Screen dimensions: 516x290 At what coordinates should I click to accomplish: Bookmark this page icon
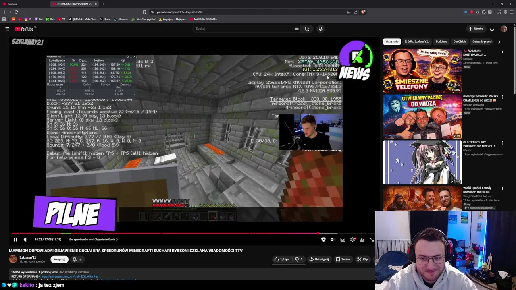click(x=144, y=12)
